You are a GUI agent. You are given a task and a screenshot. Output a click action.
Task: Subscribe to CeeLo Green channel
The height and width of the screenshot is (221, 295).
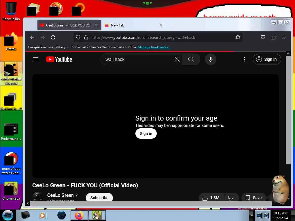click(x=99, y=198)
